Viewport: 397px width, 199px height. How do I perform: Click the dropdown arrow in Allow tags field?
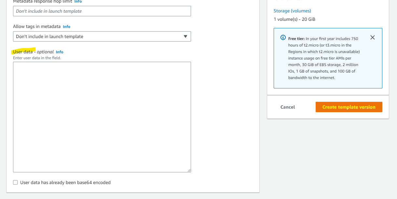[185, 36]
